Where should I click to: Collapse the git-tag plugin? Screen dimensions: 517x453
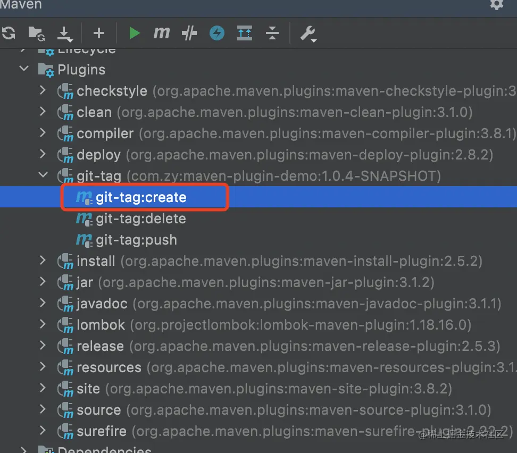coord(43,175)
